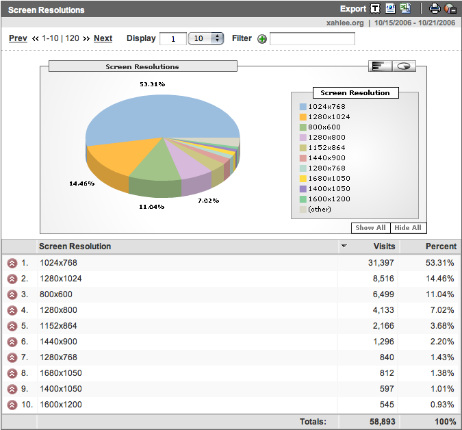
Task: Switch to pie chart view icon
Action: [x=405, y=66]
